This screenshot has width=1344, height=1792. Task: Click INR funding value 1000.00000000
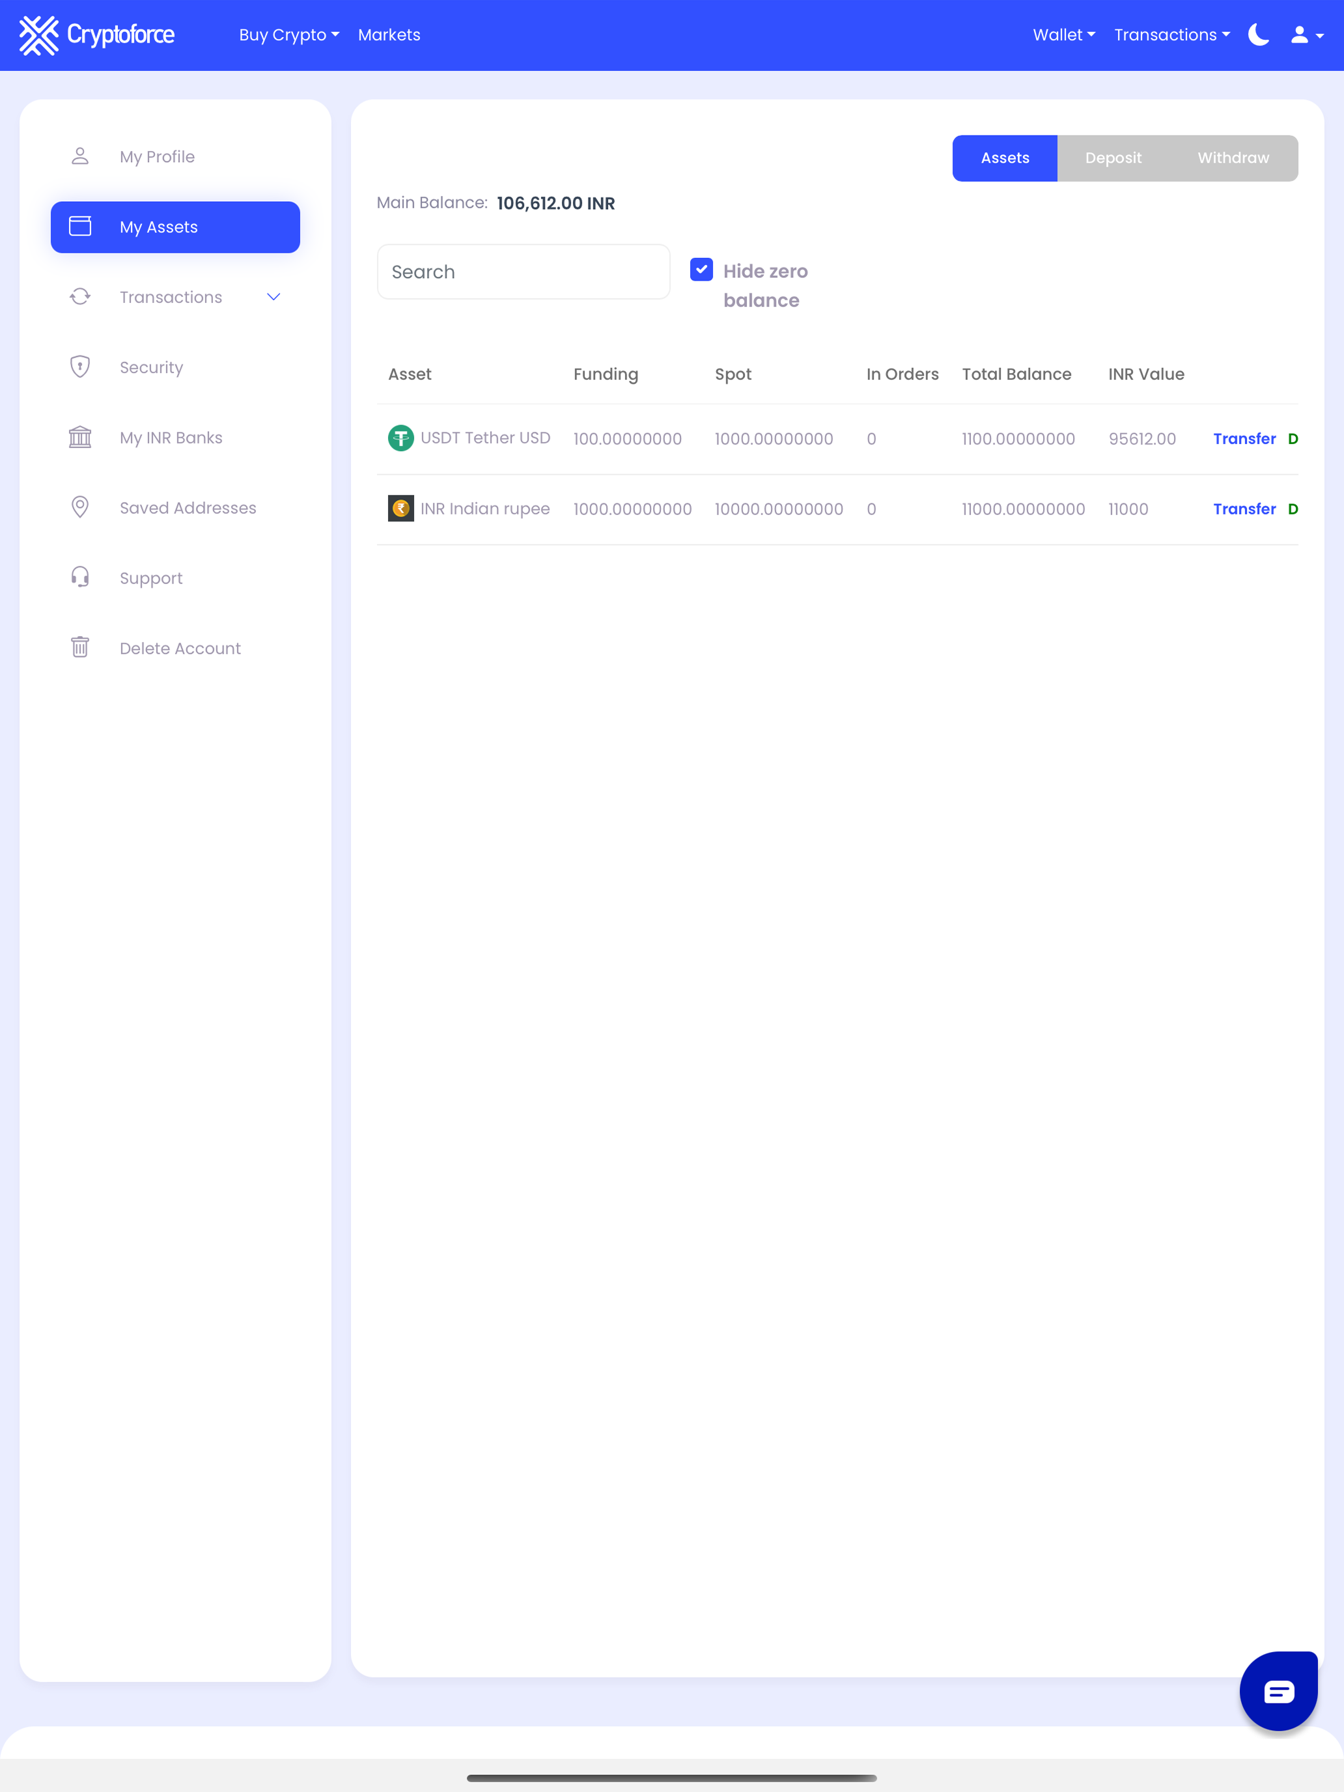pyautogui.click(x=633, y=509)
